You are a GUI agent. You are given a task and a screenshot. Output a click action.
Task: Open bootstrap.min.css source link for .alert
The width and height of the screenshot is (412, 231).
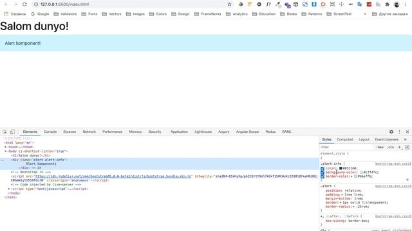tap(393, 186)
